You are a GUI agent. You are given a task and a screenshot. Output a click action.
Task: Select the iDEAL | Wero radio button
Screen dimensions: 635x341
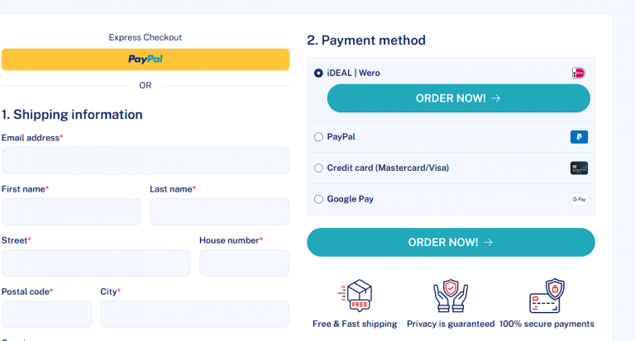pos(319,73)
